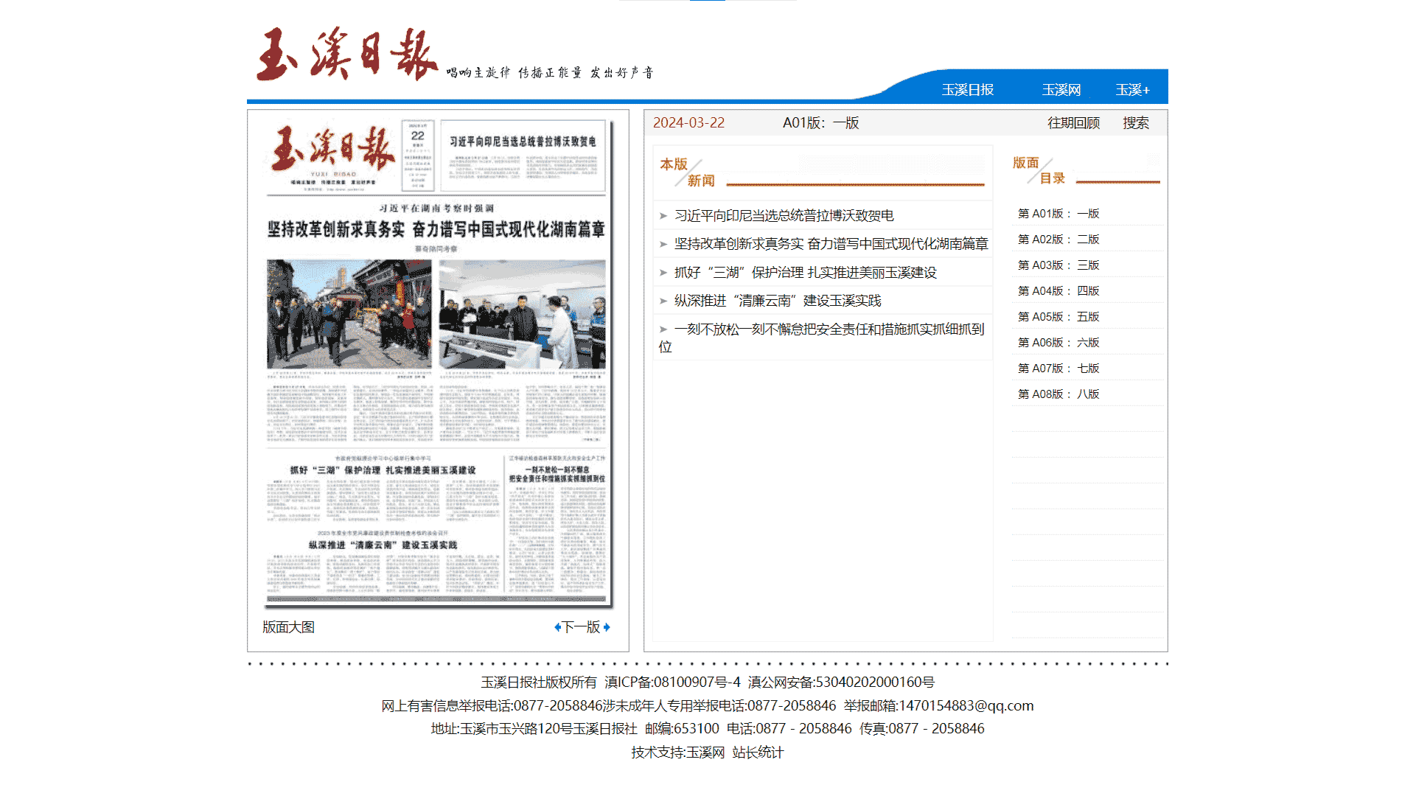
Task: Click the date 2024-03-22
Action: point(689,123)
